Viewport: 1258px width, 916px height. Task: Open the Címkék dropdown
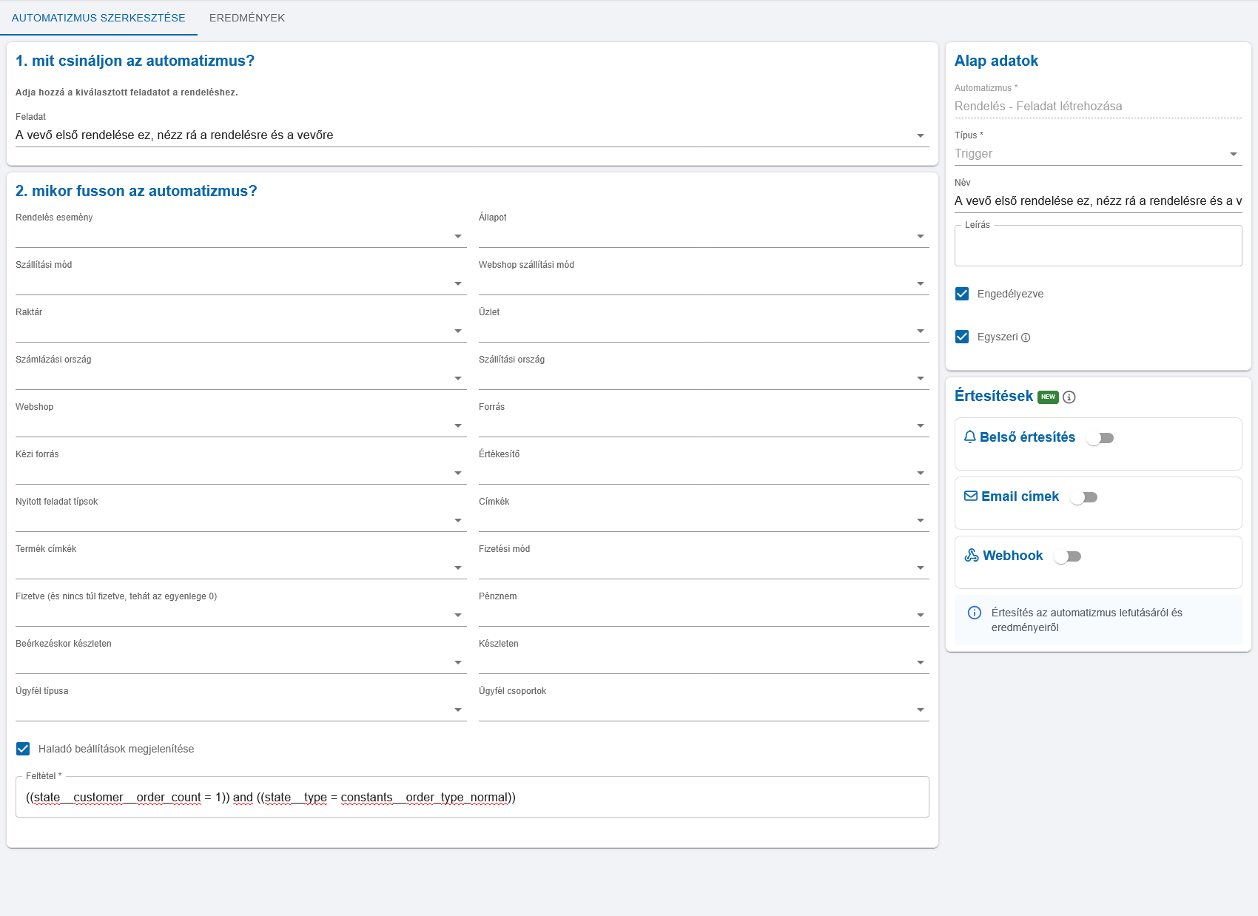[x=704, y=520]
